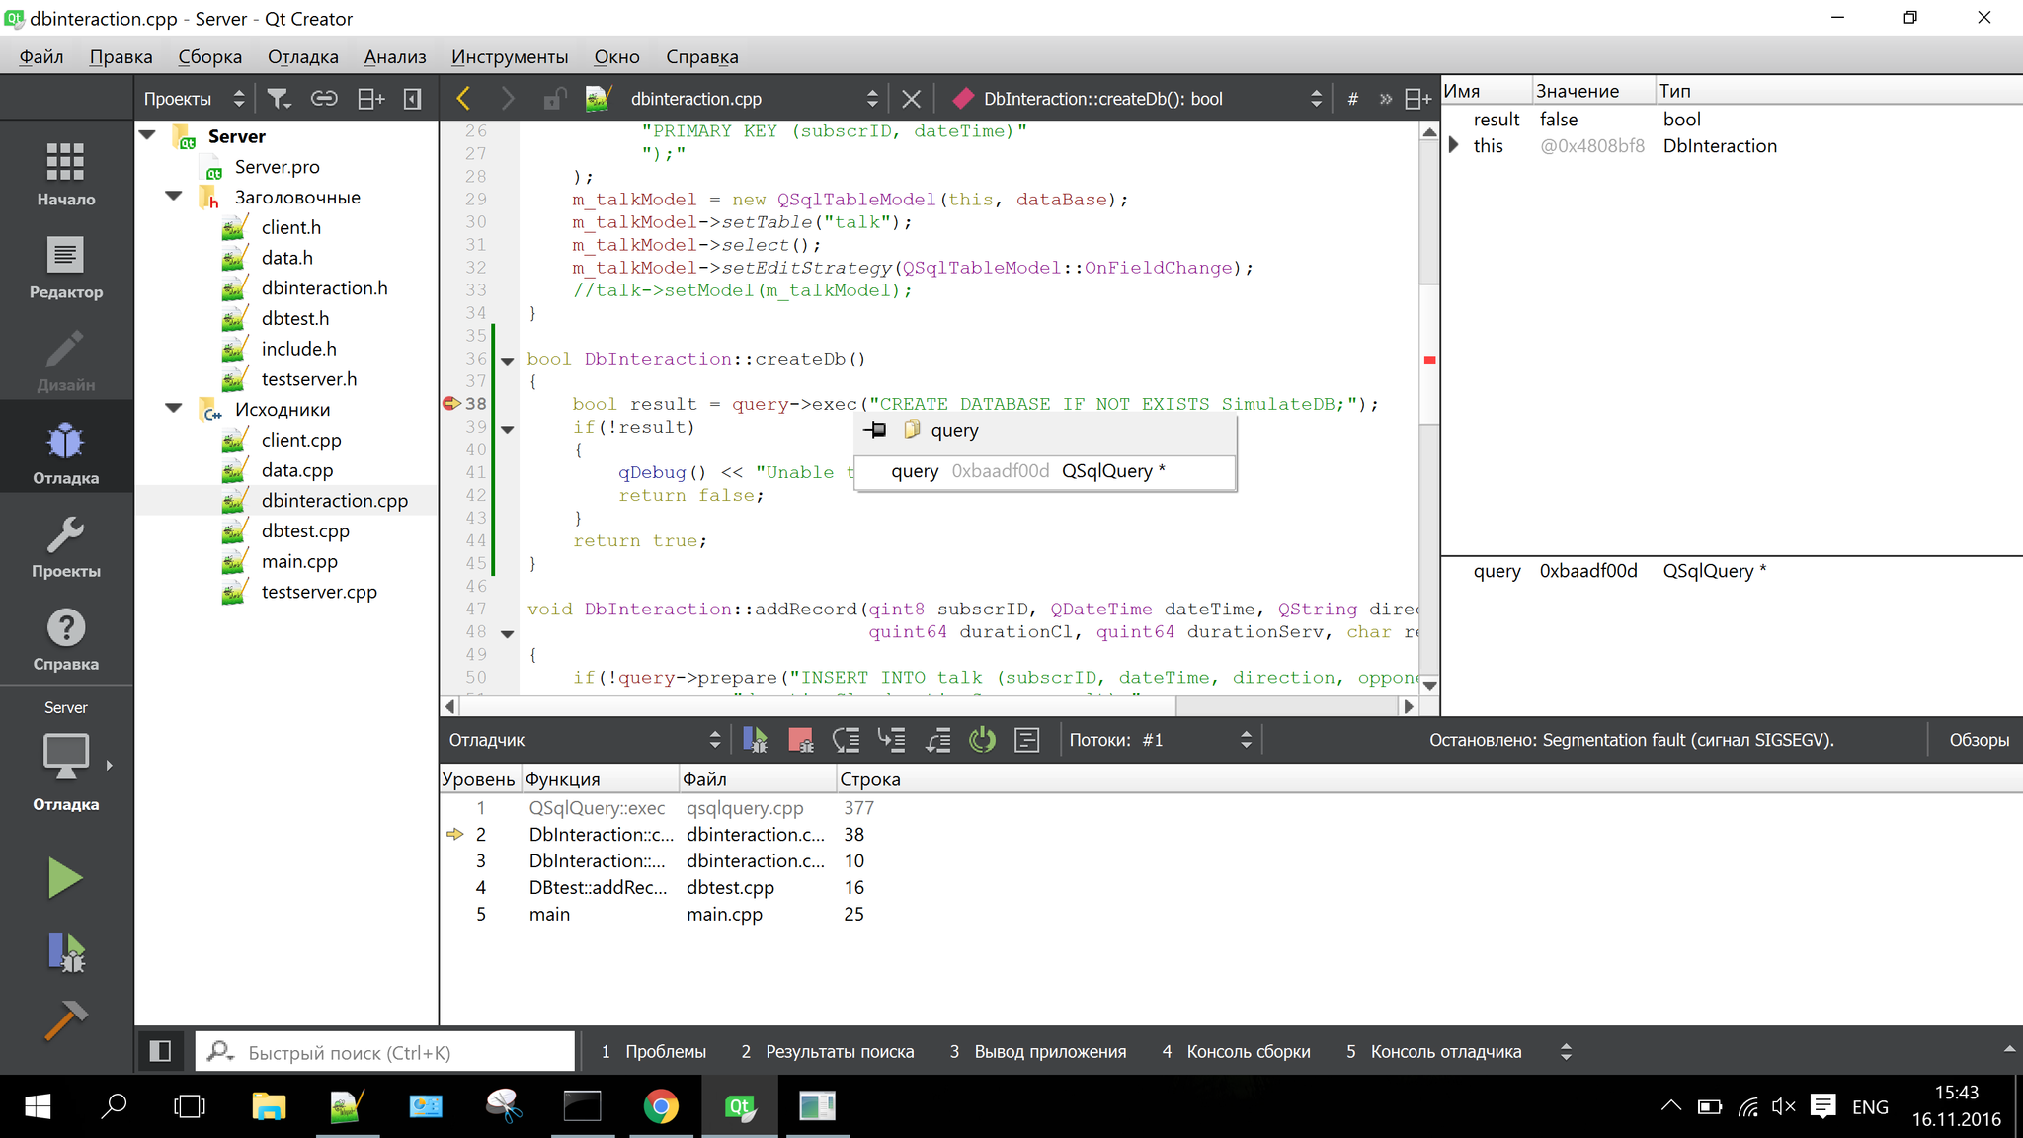The image size is (2023, 1138).
Task: Open the Консоль сборки pane
Action: [1237, 1051]
